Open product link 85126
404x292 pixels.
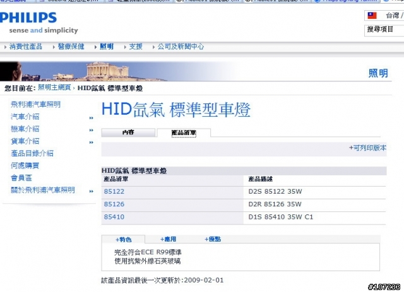click(x=114, y=204)
